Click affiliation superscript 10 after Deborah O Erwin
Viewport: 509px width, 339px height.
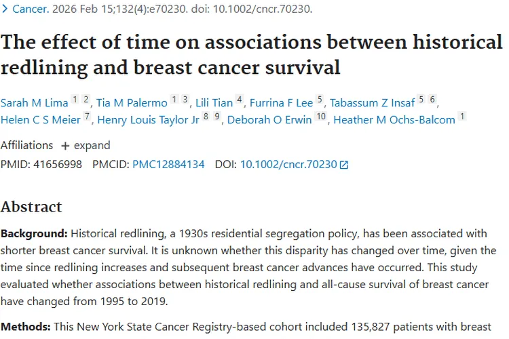(x=321, y=117)
